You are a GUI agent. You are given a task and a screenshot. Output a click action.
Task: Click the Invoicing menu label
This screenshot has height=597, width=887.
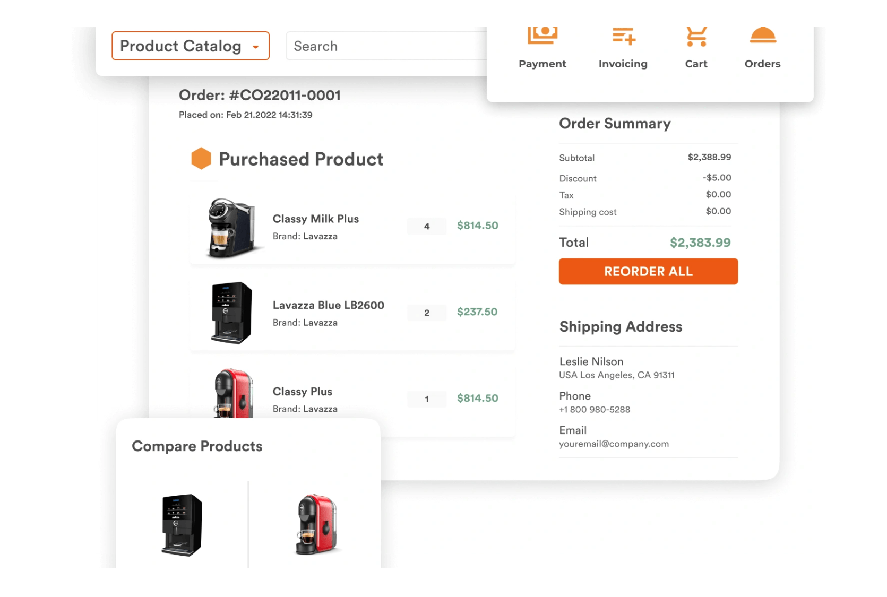coord(623,64)
